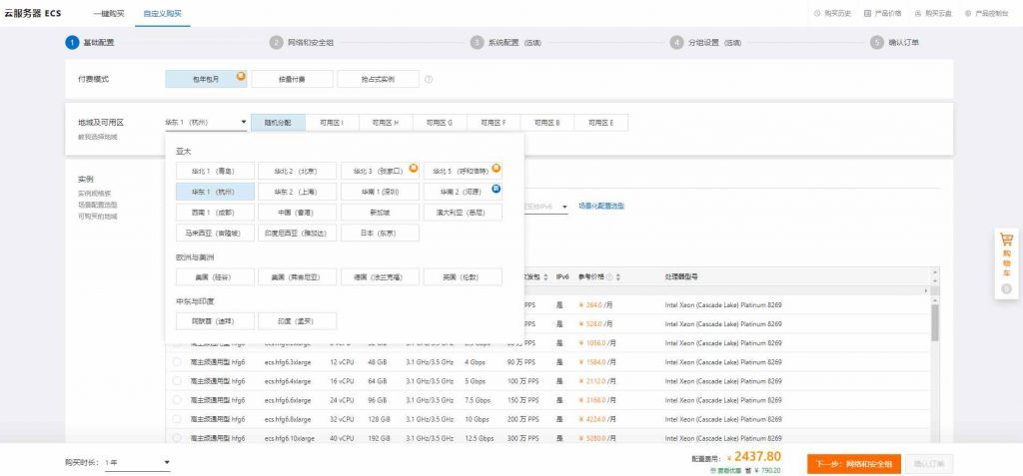Image resolution: width=1023 pixels, height=476 pixels.
Task: Choose region 马来西亚 (吉隆坡)
Action: click(215, 234)
